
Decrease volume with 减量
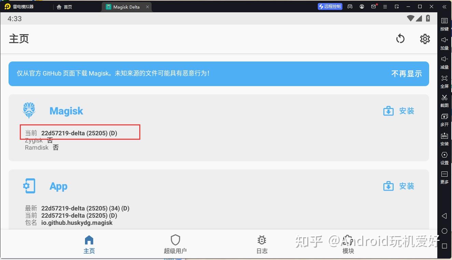(444, 63)
